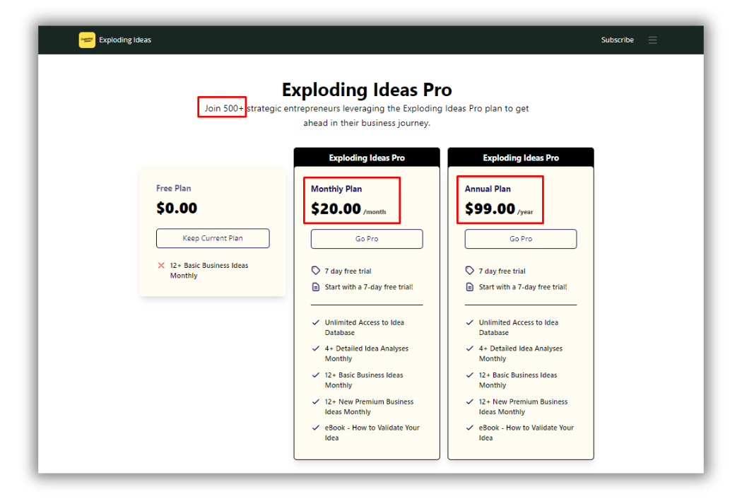Open the hamburger menu in the top bar
This screenshot has width=742, height=499.
coord(653,40)
